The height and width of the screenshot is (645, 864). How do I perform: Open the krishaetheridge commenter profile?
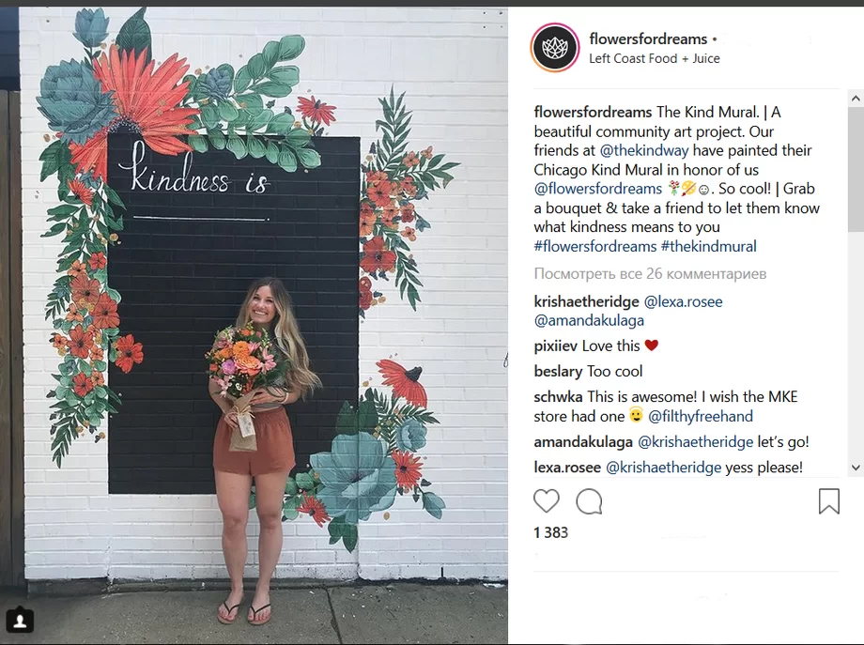point(586,301)
